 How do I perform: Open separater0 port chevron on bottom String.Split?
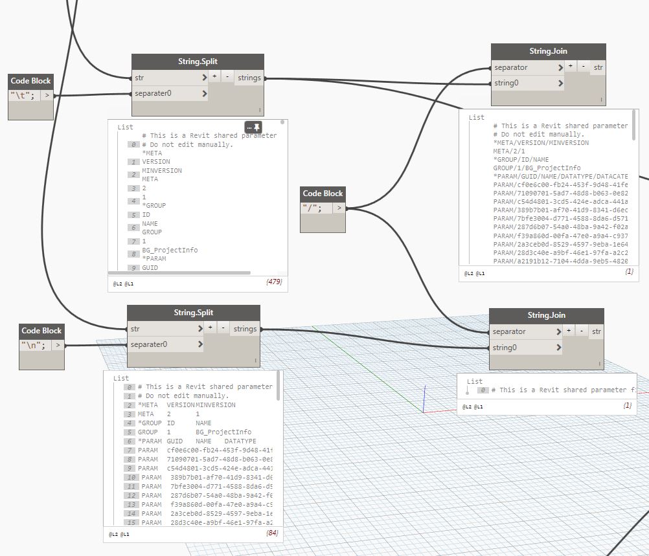point(200,344)
